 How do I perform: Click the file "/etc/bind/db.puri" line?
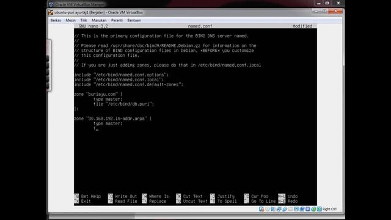(x=123, y=104)
